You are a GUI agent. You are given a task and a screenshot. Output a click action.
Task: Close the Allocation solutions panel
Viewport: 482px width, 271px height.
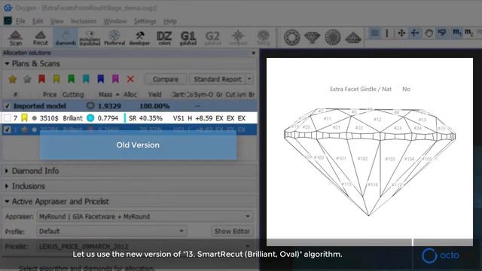coord(253,53)
